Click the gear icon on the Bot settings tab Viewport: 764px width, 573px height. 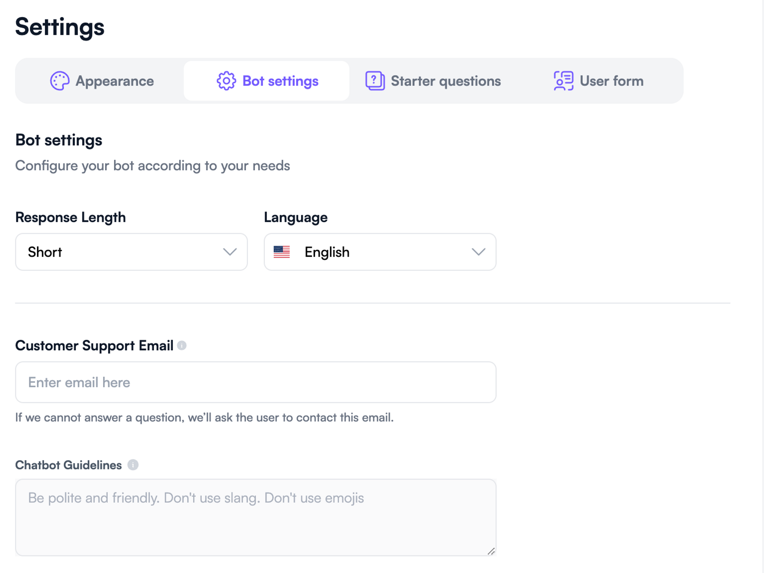pos(226,81)
